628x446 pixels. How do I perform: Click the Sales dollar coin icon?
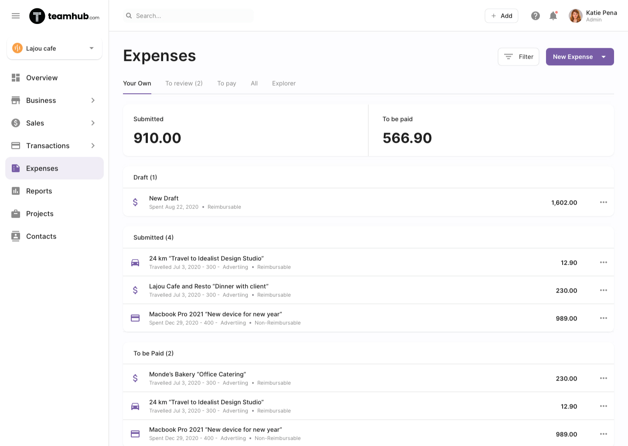pos(16,123)
